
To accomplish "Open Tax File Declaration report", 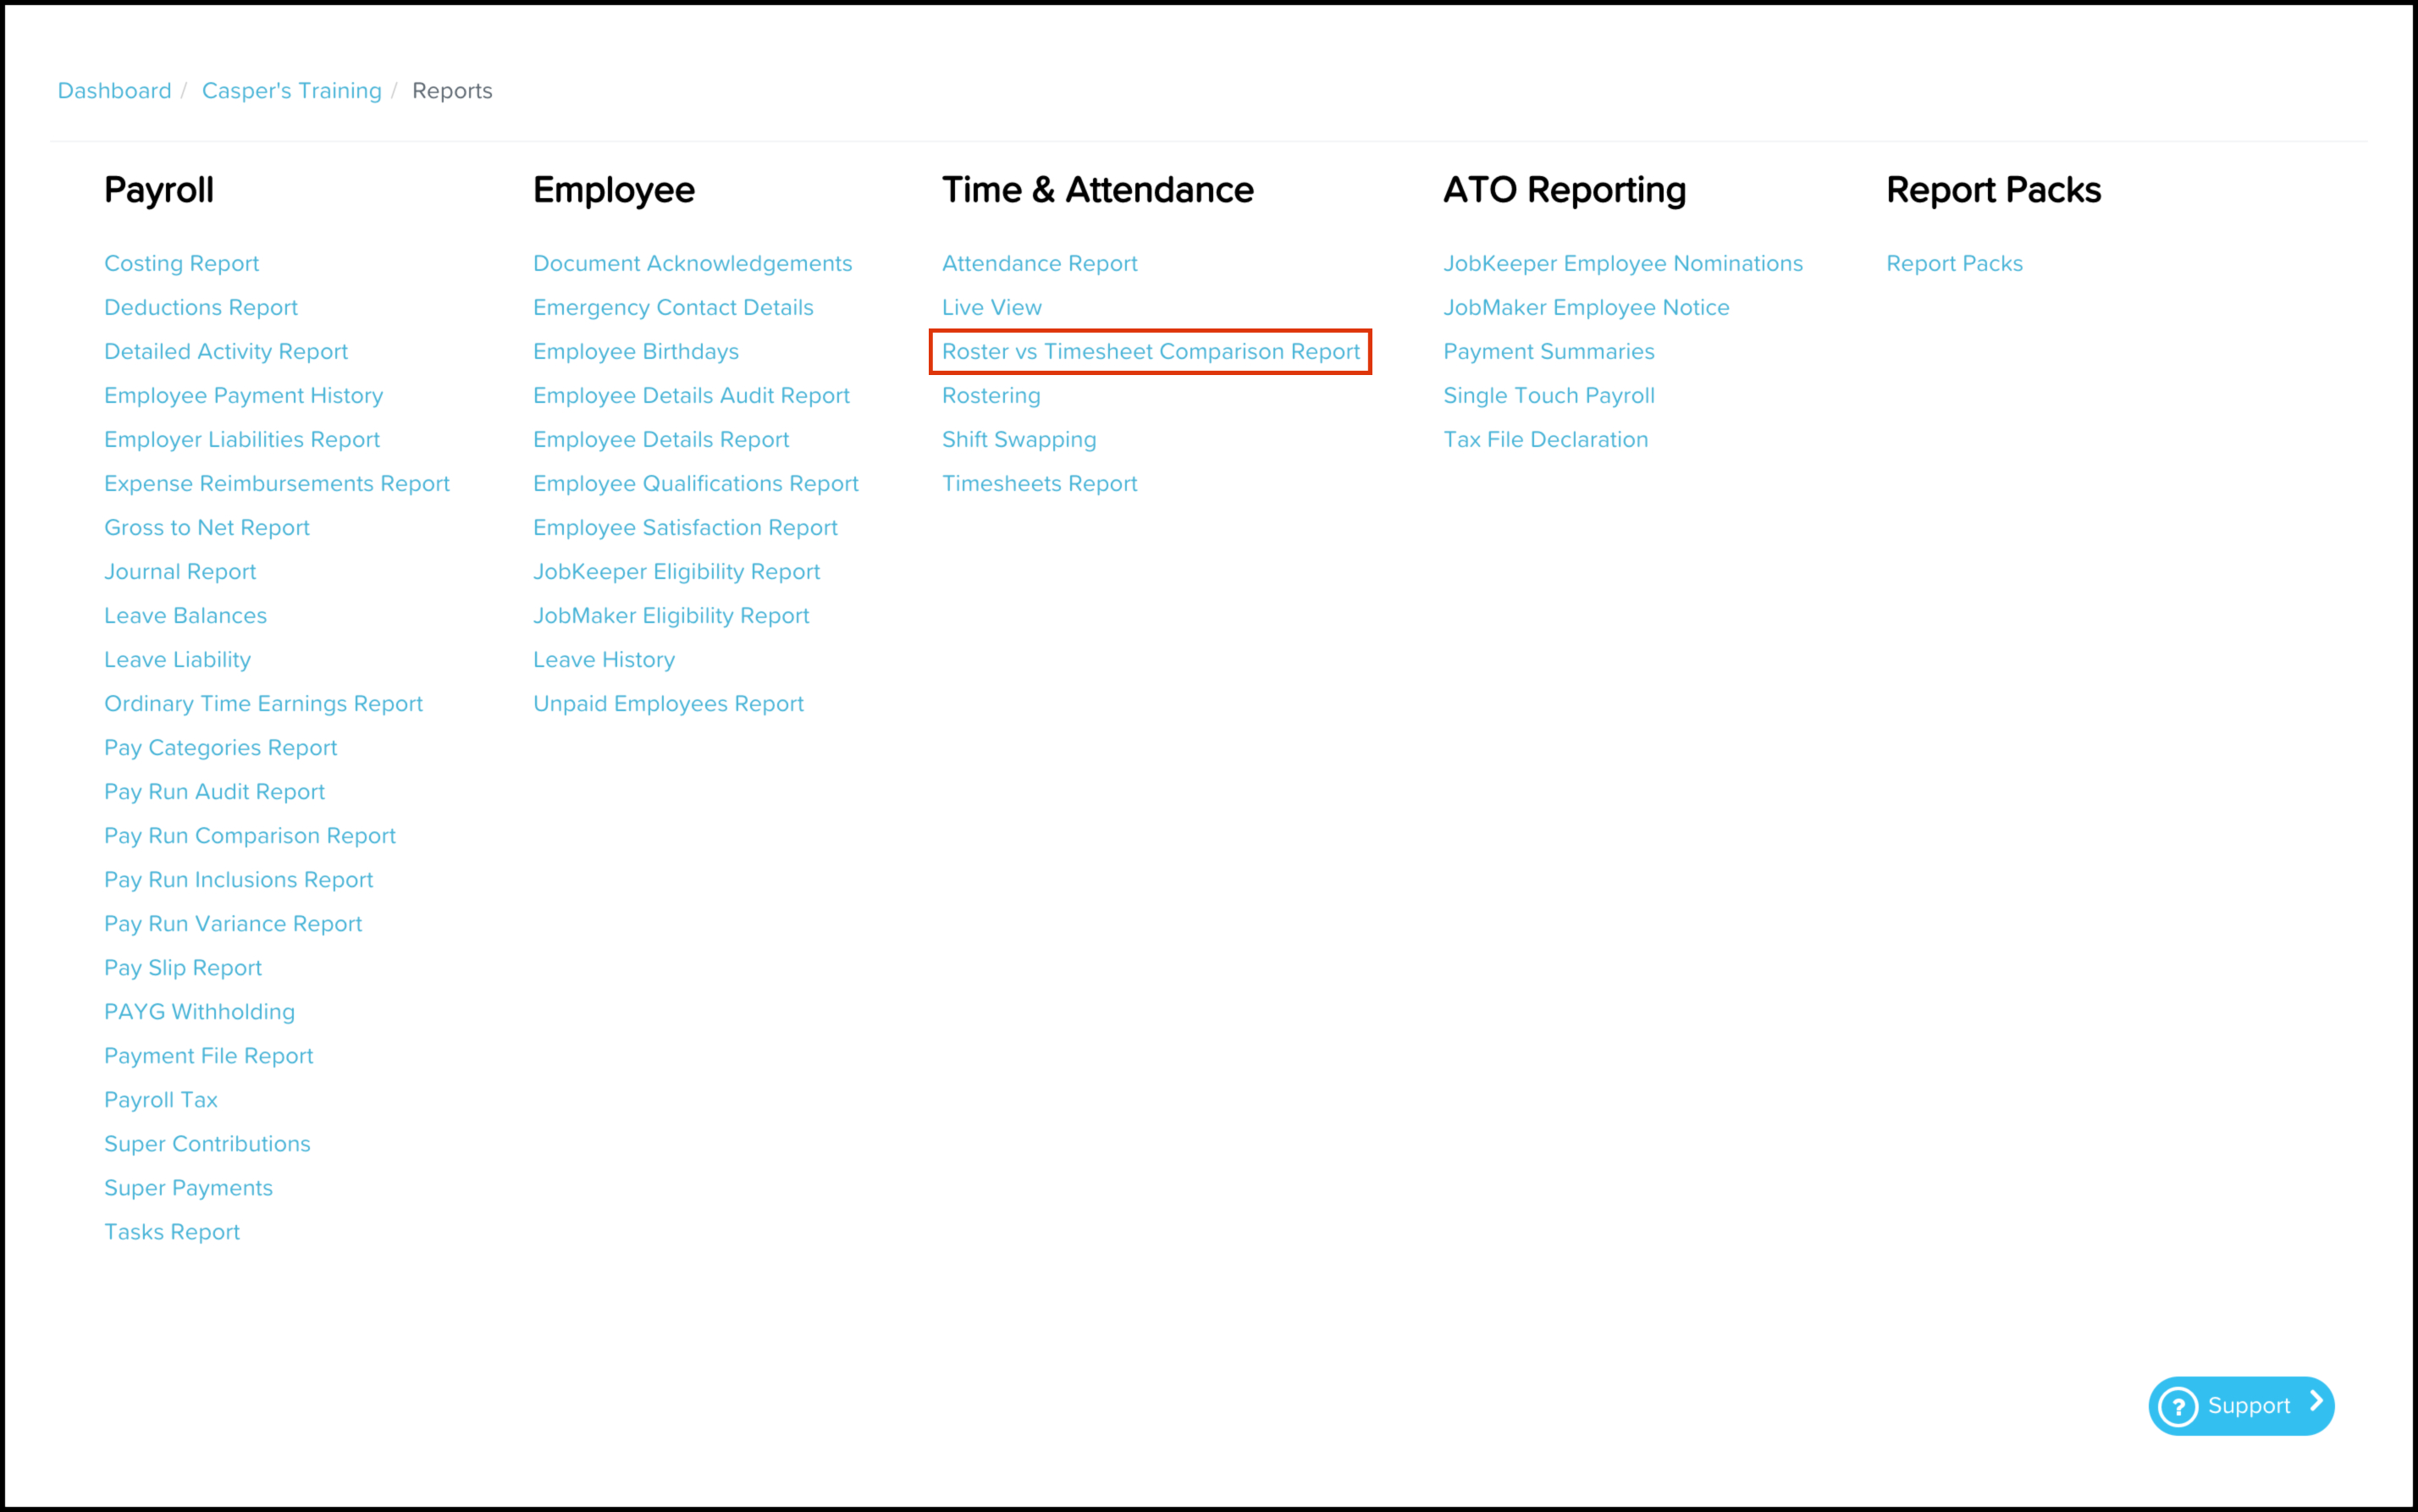I will coord(1545,440).
